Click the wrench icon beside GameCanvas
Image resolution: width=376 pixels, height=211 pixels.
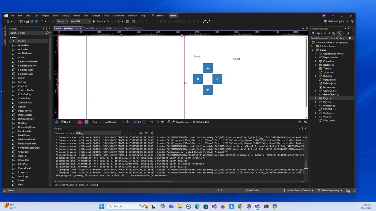173,122
